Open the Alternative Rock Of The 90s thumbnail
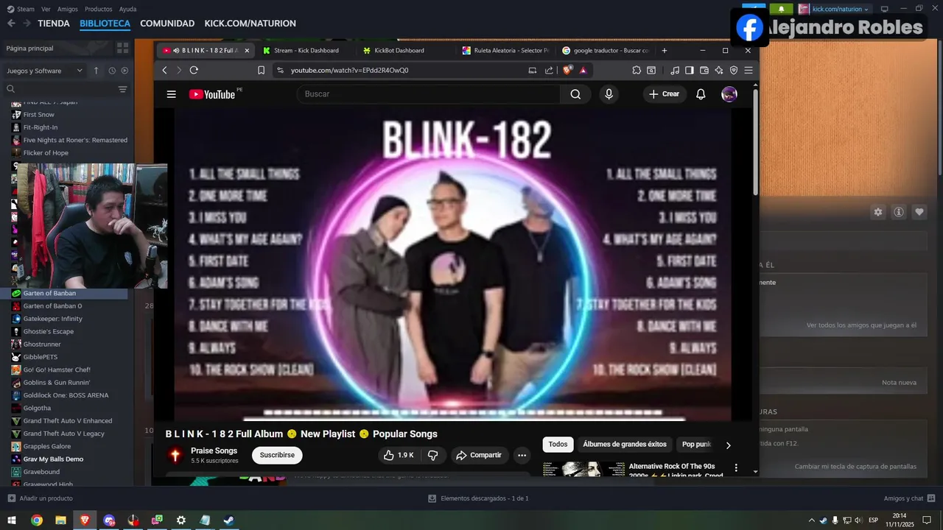Image resolution: width=943 pixels, height=530 pixels. click(583, 470)
